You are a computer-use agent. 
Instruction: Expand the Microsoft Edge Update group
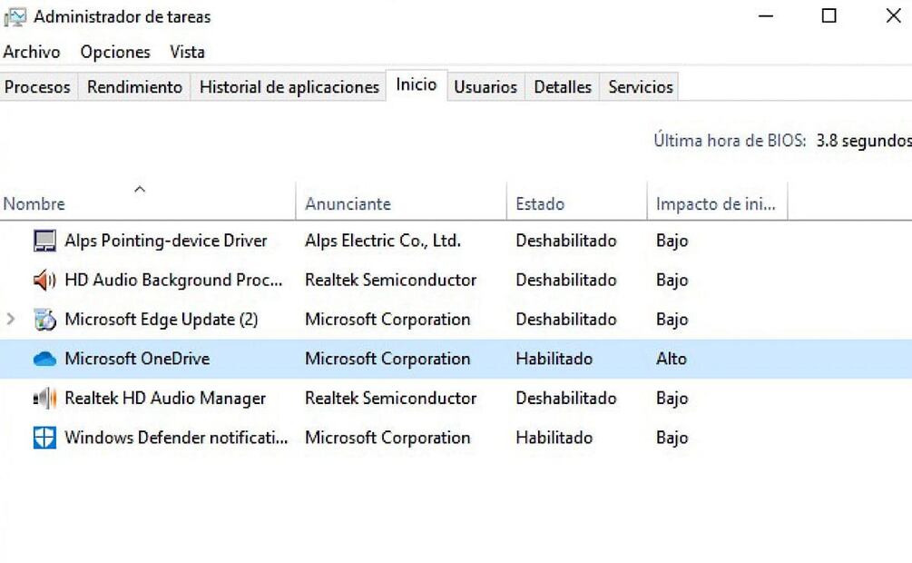11,320
